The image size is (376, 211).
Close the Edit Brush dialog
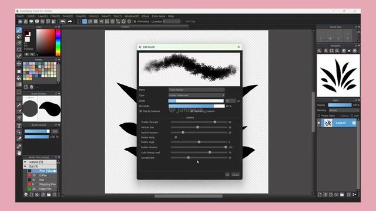tap(239, 47)
